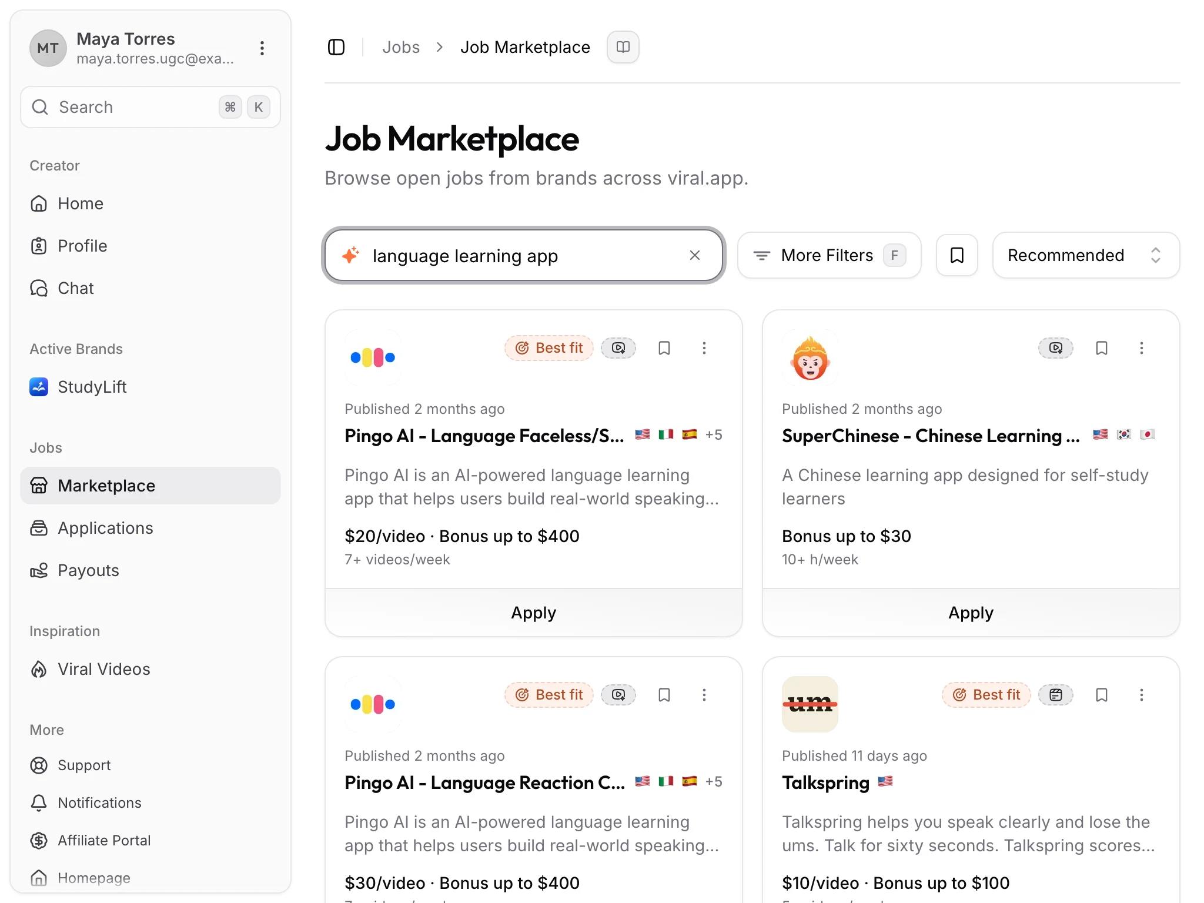Image resolution: width=1204 pixels, height=903 pixels.
Task: Bookmark the Pingo AI Language Reaction job
Action: [664, 695]
